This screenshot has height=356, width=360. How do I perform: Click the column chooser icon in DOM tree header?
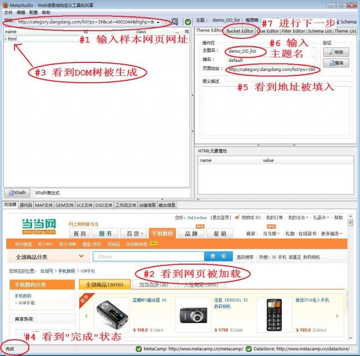coord(187,31)
